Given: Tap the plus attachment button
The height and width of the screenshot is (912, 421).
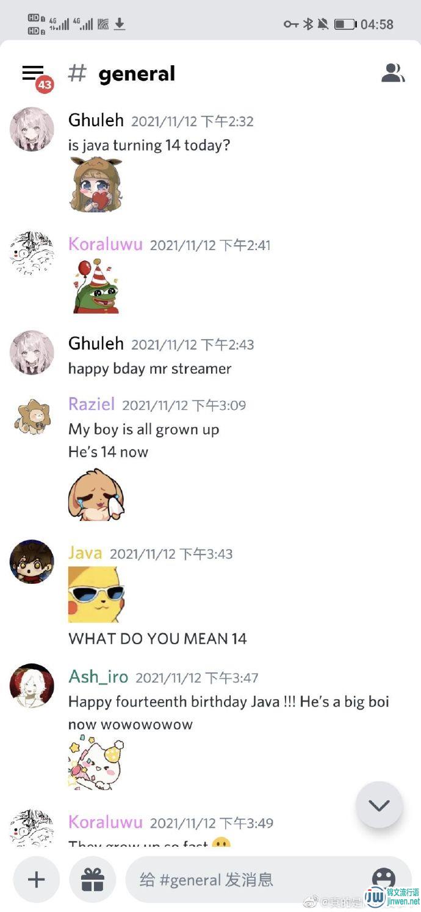Looking at the screenshot, I should click(x=37, y=879).
